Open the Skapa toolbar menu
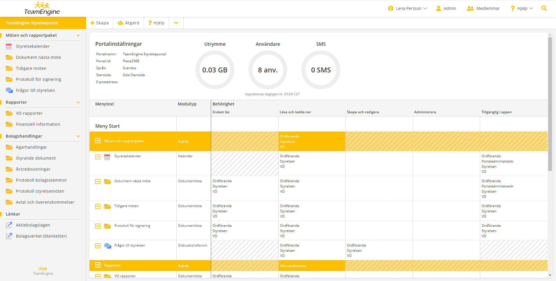This screenshot has height=281, width=556. pos(99,23)
